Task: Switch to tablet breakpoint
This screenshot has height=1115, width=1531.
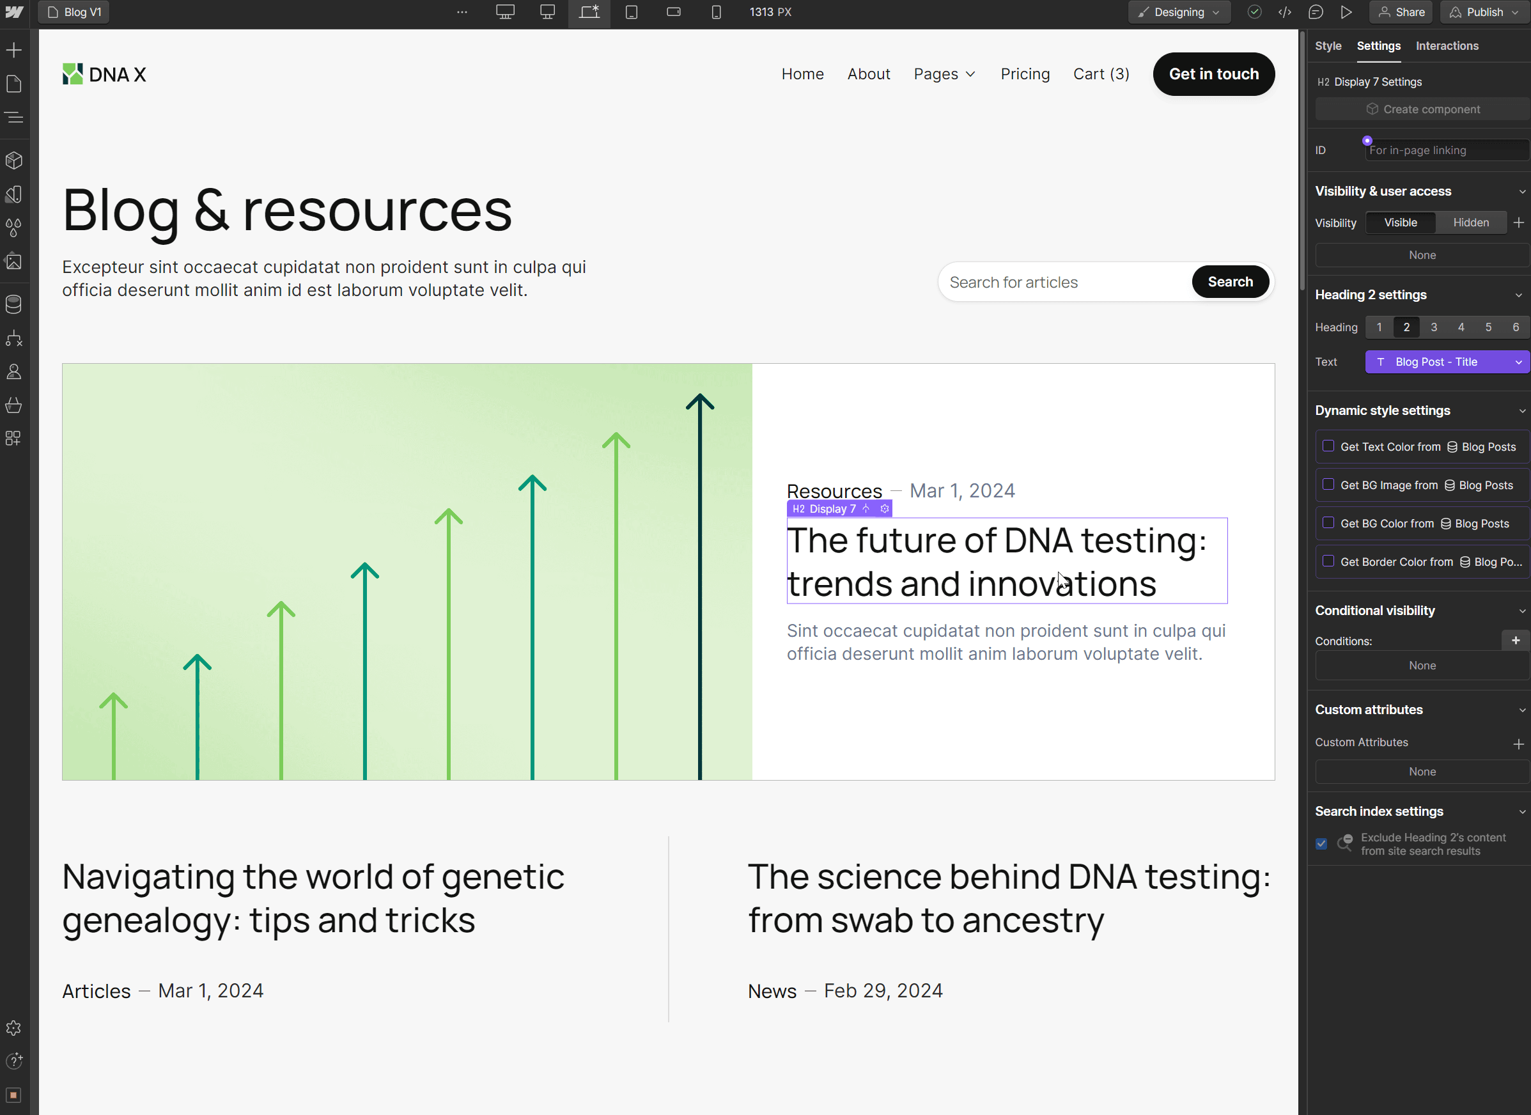Action: pyautogui.click(x=632, y=12)
